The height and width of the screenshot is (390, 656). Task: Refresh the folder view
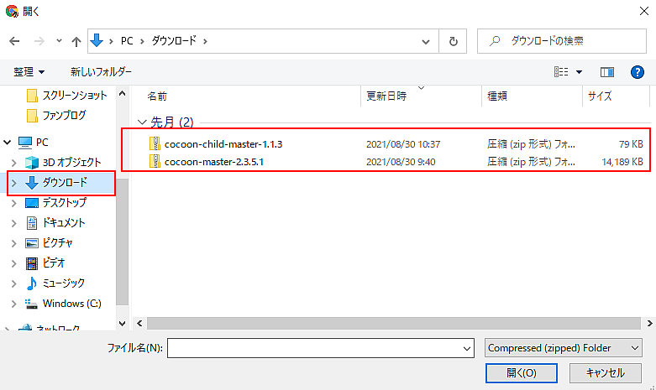(x=453, y=41)
